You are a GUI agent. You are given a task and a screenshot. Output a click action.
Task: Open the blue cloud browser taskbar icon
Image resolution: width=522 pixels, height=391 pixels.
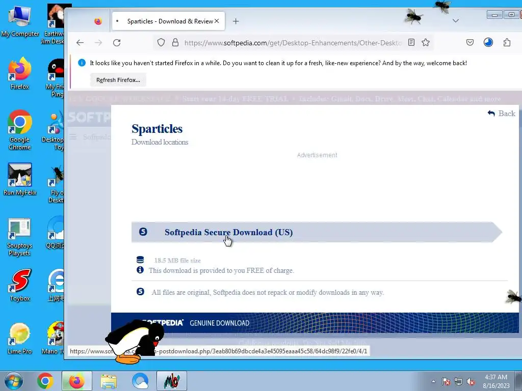pyautogui.click(x=140, y=381)
